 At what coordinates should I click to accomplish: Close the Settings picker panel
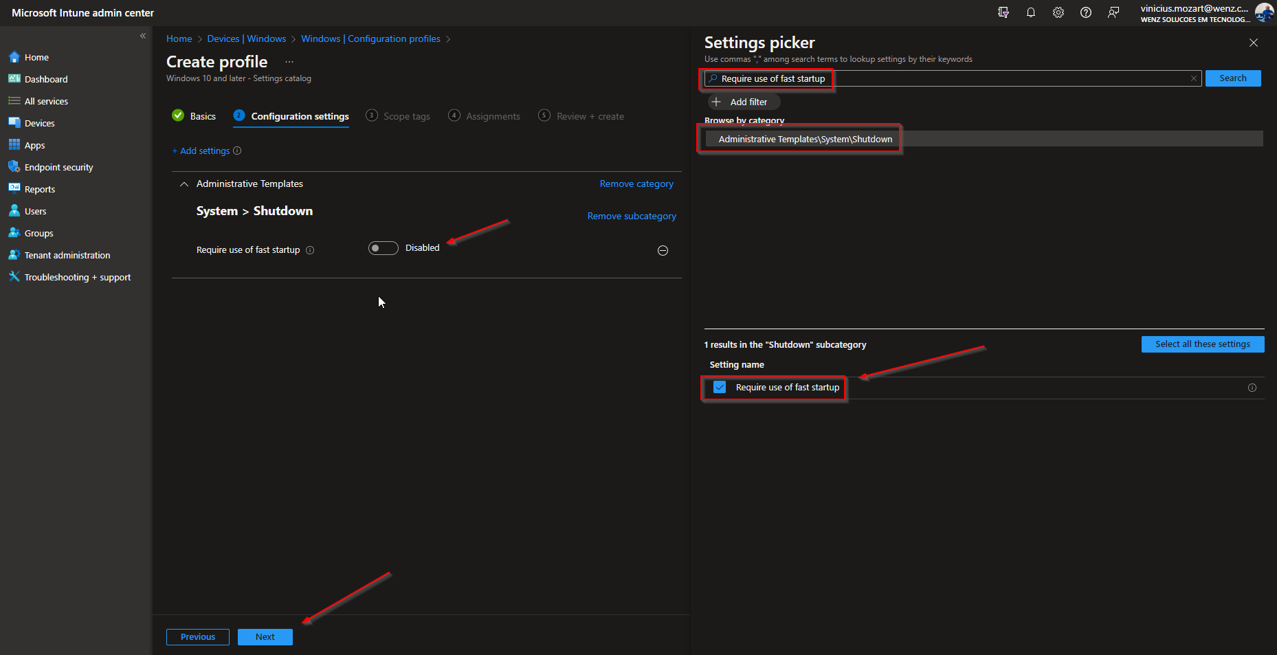[1254, 43]
